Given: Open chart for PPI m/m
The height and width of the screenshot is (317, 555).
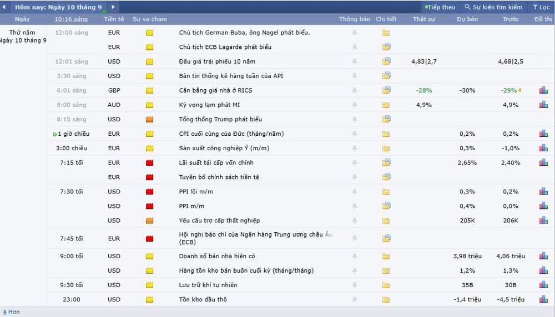Looking at the screenshot, I should tap(544, 206).
